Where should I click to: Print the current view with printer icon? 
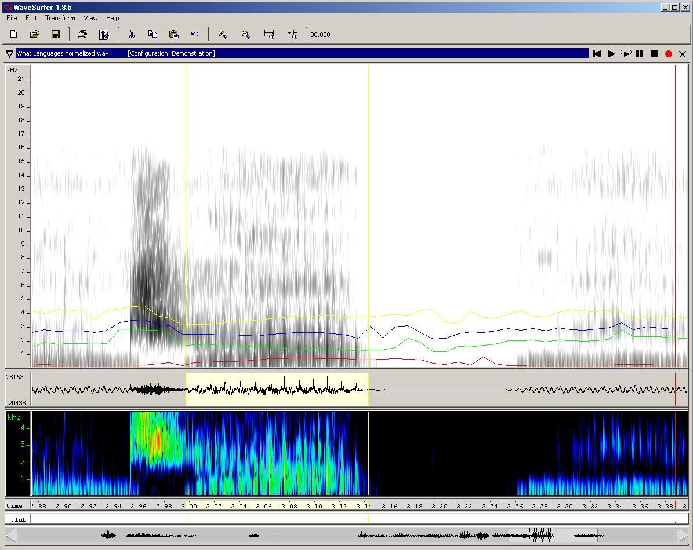pyautogui.click(x=82, y=35)
